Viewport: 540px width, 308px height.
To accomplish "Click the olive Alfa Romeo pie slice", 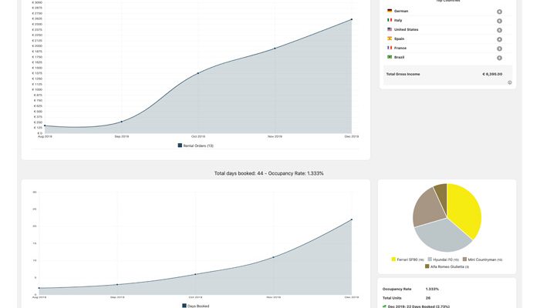I will (x=441, y=194).
